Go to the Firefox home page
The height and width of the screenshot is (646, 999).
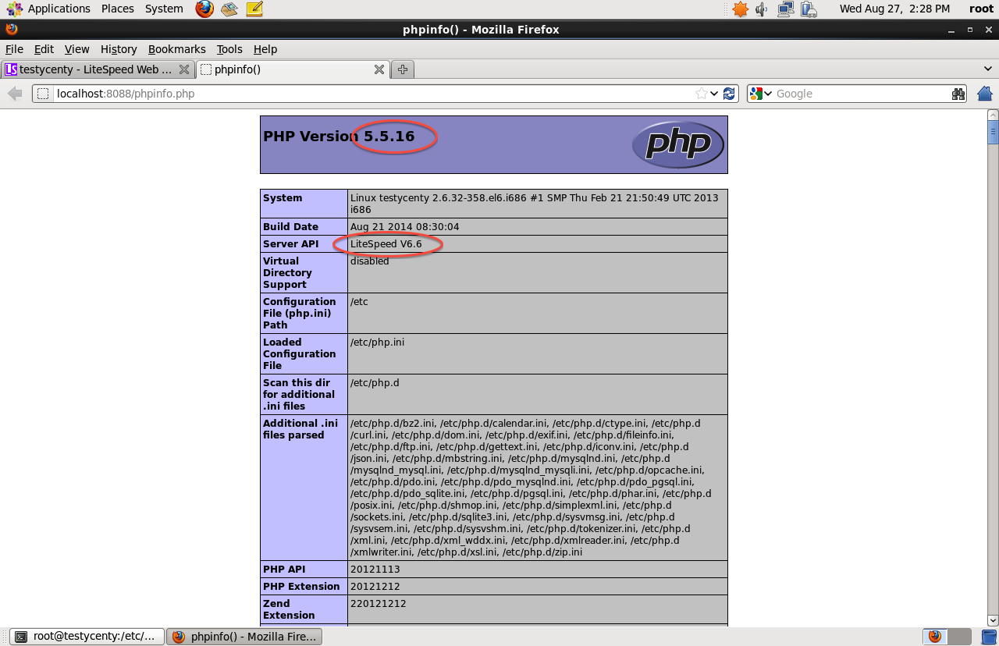tap(985, 94)
